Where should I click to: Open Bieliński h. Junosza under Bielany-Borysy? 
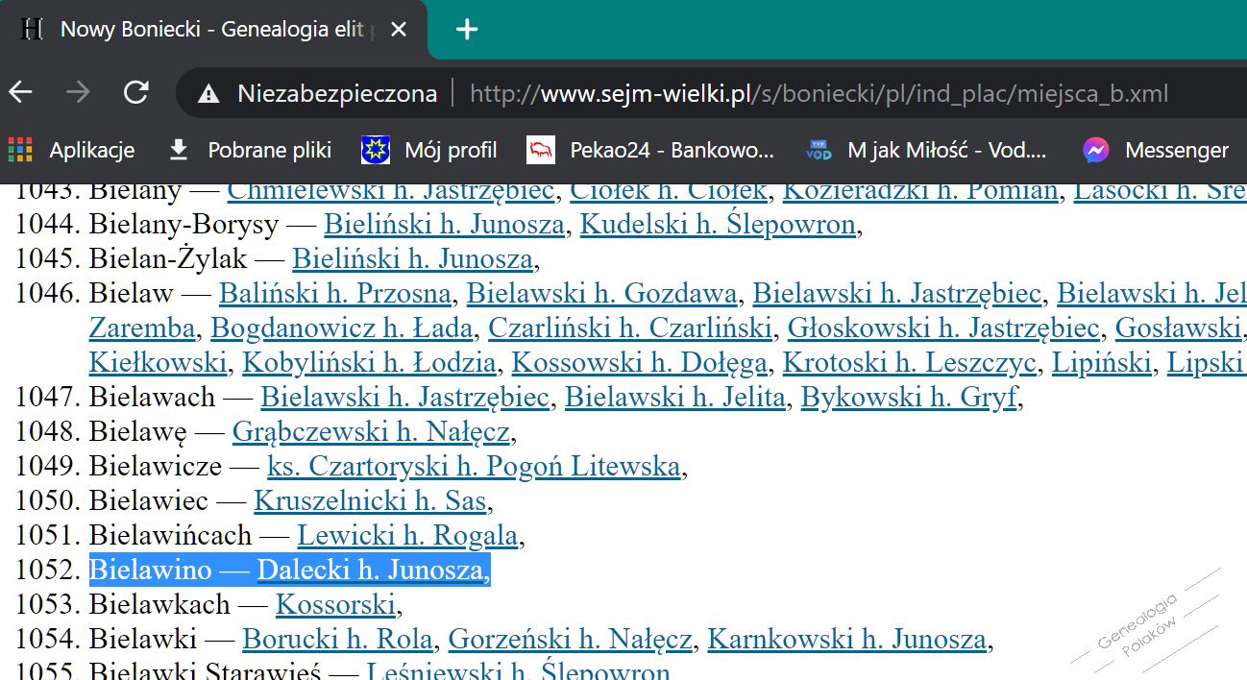pyautogui.click(x=444, y=225)
